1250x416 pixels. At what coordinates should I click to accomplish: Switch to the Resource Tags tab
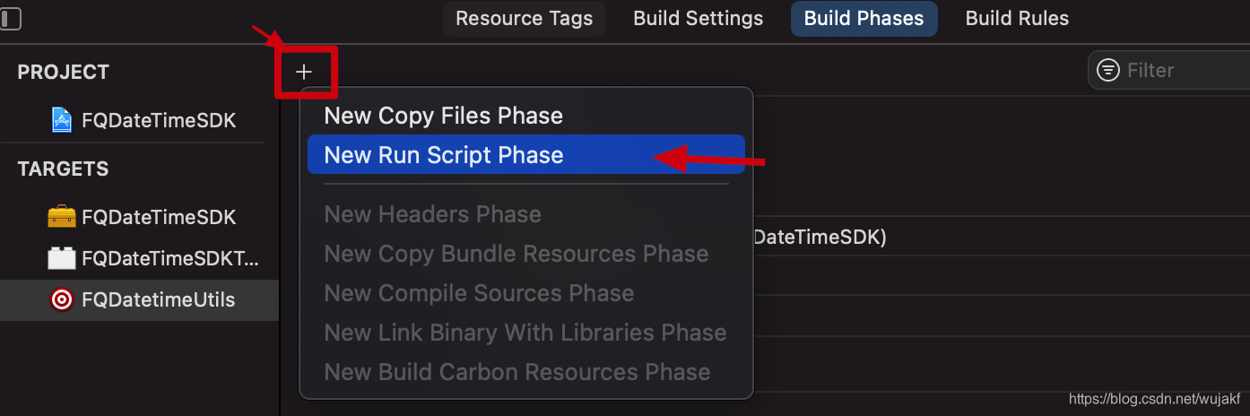pyautogui.click(x=524, y=18)
